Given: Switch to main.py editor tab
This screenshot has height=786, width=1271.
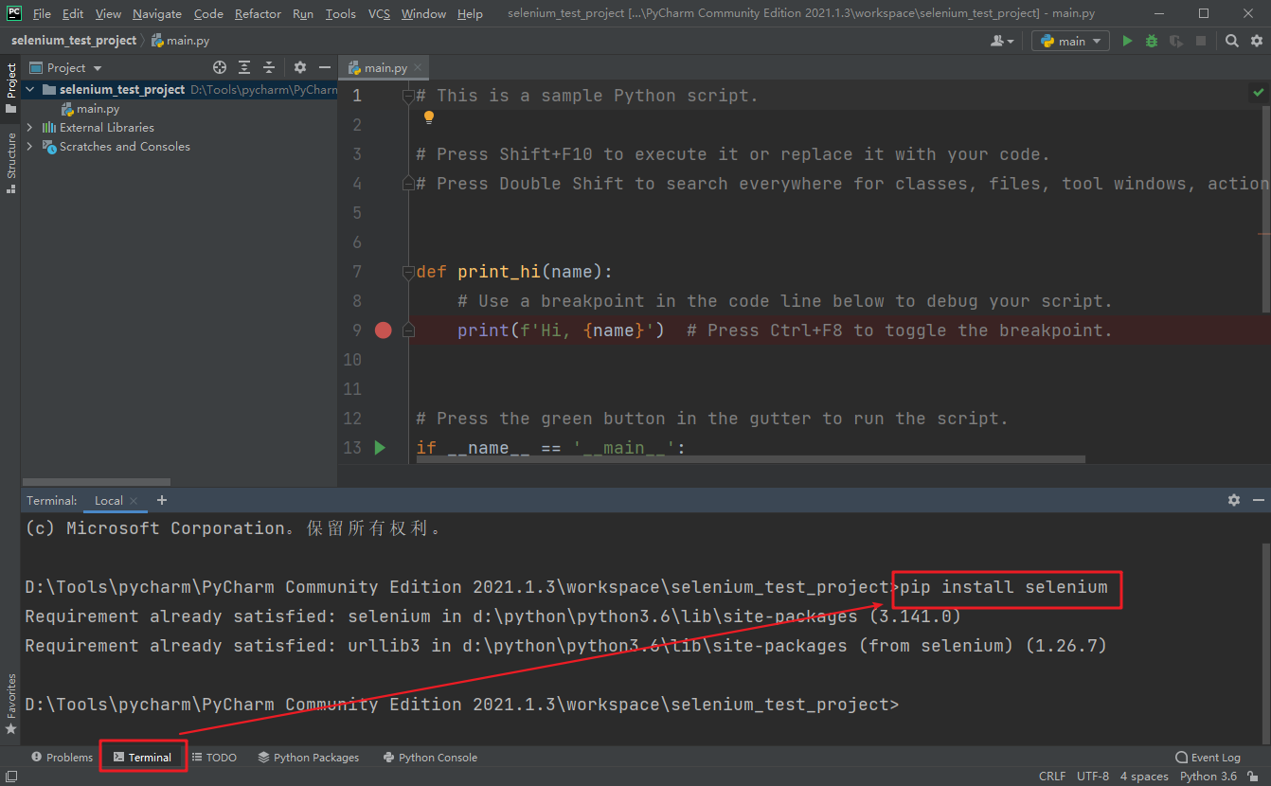Looking at the screenshot, I should click(385, 68).
